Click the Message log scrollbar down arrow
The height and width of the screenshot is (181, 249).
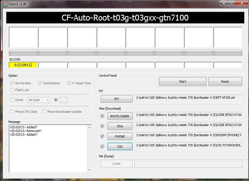point(89,170)
